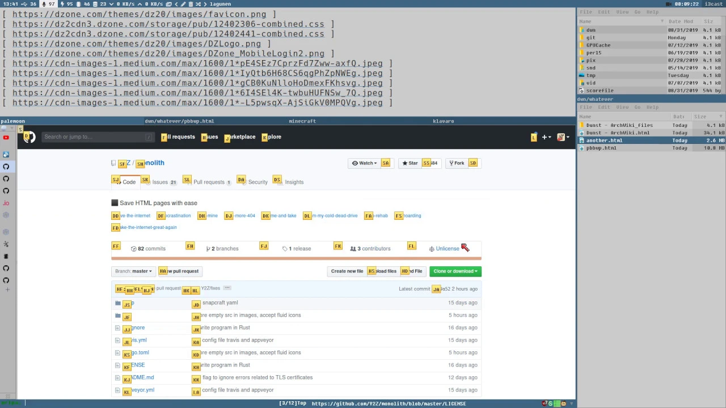Open the make-the-internet-great-again topic tag
The image size is (726, 408).
coord(145,227)
